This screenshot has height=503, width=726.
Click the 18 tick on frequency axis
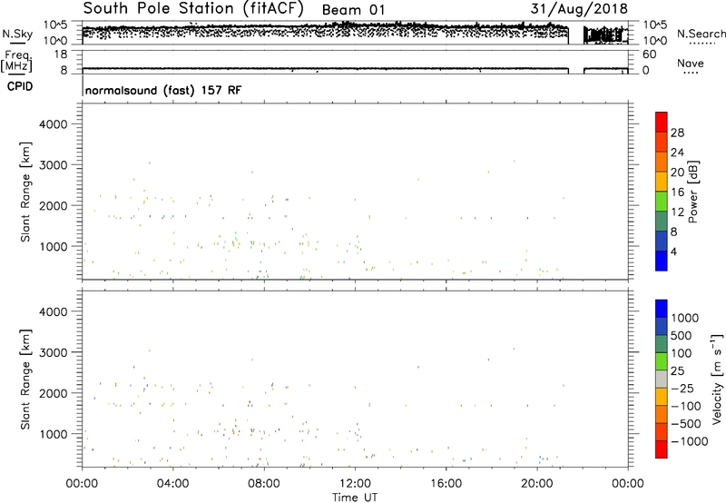tap(61, 54)
